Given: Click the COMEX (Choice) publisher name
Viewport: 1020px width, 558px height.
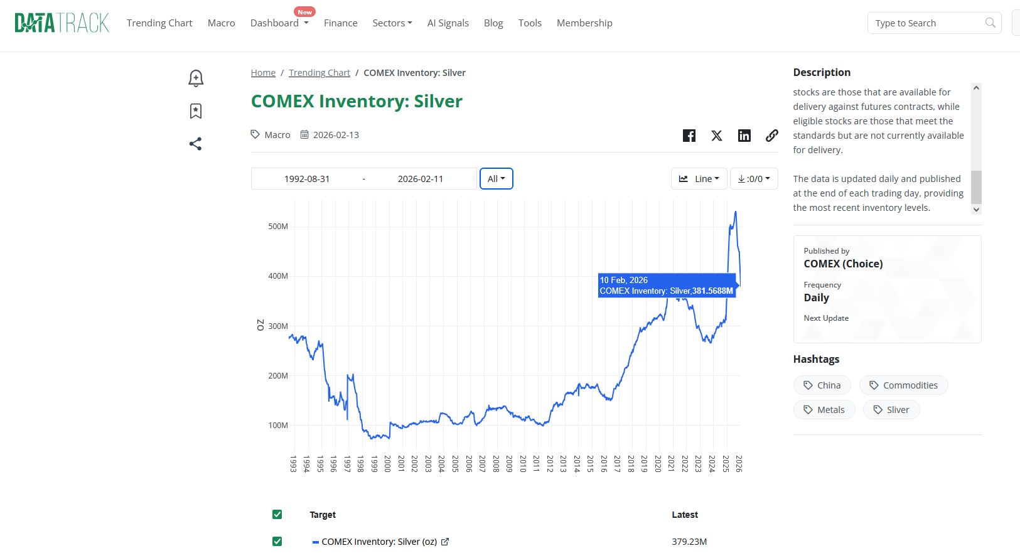Looking at the screenshot, I should pyautogui.click(x=843, y=264).
